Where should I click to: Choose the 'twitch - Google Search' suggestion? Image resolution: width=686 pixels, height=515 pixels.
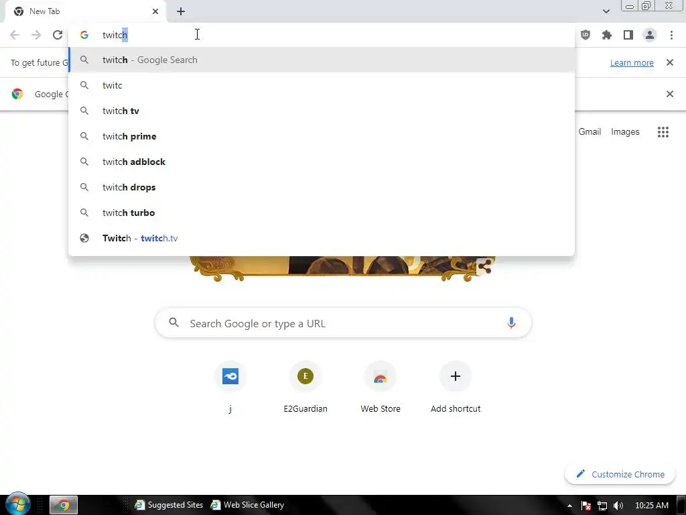click(x=322, y=60)
